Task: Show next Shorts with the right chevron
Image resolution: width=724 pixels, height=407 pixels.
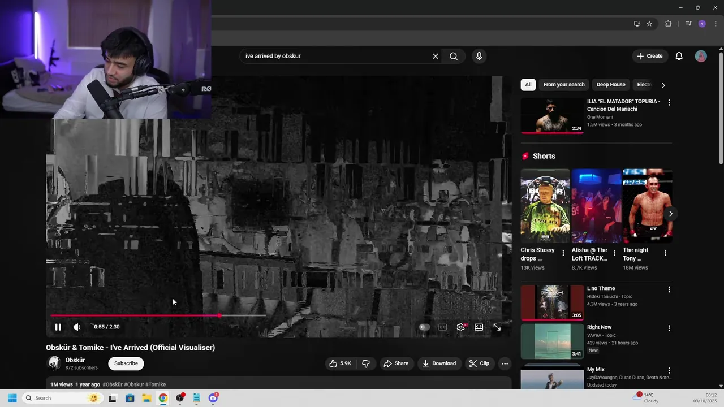Action: click(670, 214)
